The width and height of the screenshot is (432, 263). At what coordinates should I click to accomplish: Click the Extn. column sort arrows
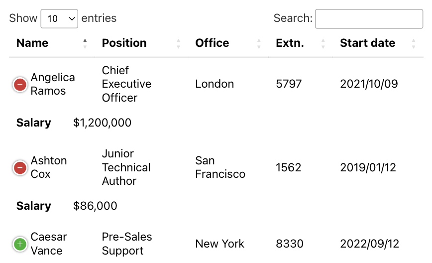point(323,43)
